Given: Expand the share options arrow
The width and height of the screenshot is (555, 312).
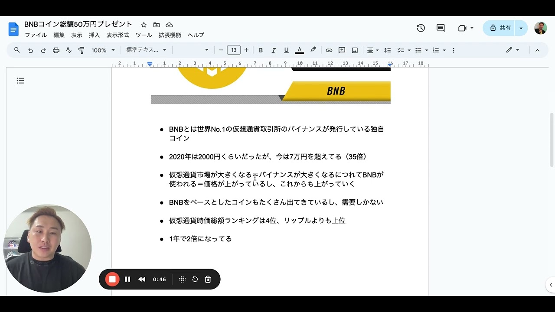Looking at the screenshot, I should pos(521,28).
